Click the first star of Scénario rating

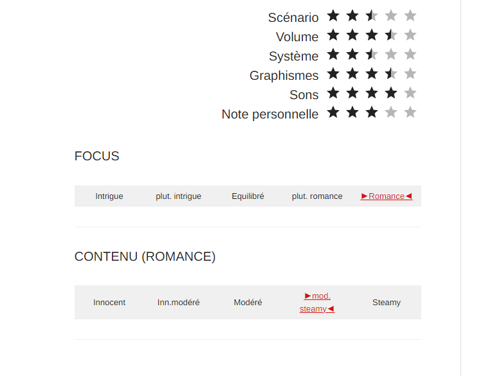tap(333, 15)
